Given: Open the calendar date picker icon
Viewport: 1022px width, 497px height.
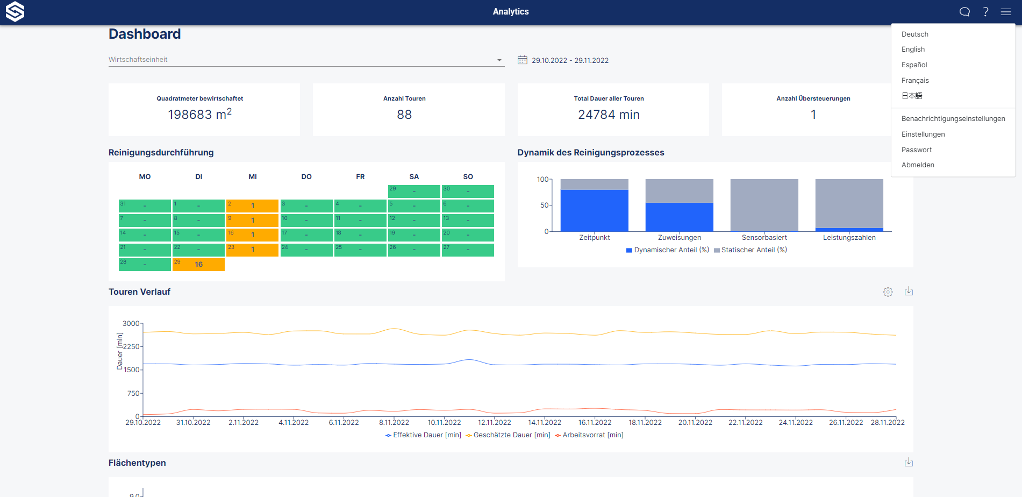Looking at the screenshot, I should (x=522, y=60).
